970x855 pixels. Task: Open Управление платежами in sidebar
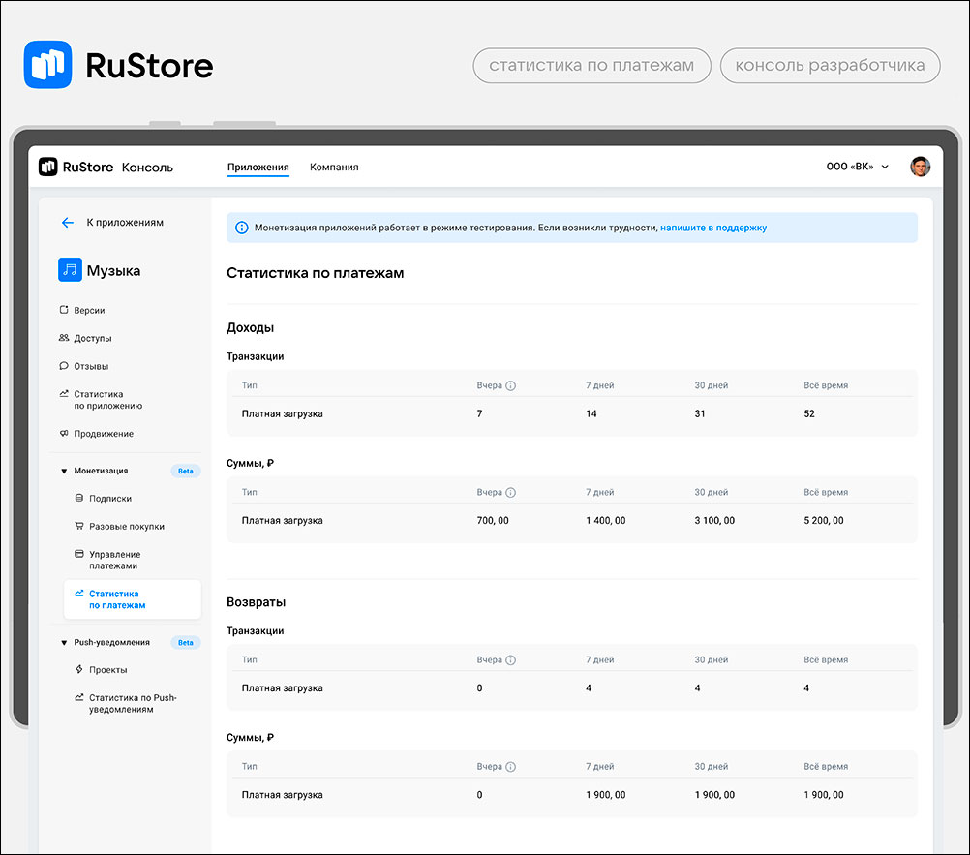(x=113, y=560)
